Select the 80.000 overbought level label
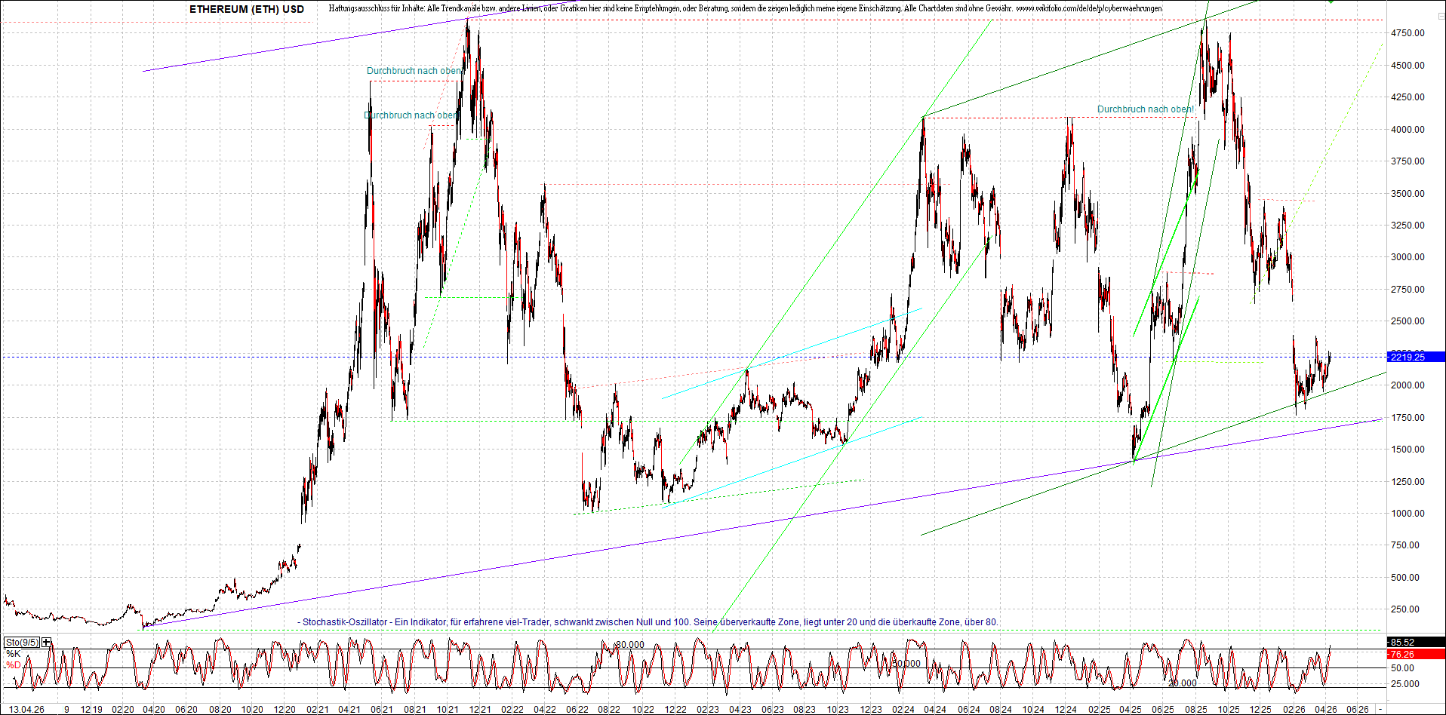1446x715 pixels. (630, 645)
